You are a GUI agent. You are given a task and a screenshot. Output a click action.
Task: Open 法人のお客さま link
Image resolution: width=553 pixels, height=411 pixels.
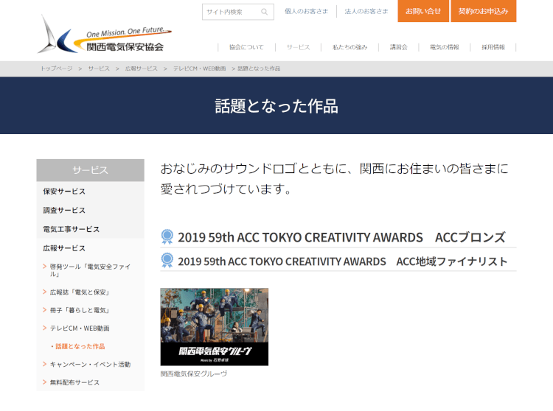(366, 11)
